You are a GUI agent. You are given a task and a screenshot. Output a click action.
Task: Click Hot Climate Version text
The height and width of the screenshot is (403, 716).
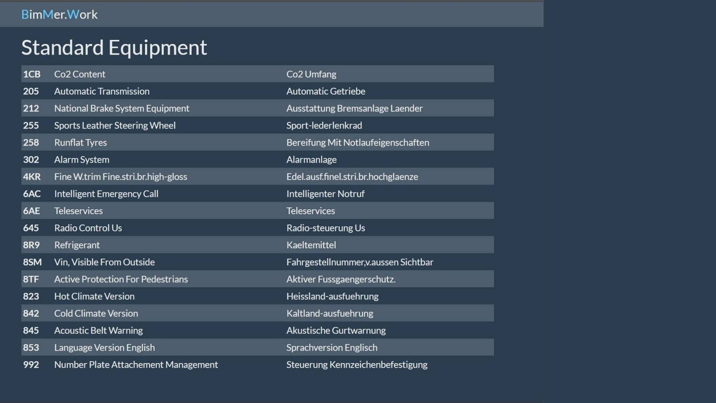[94, 297]
